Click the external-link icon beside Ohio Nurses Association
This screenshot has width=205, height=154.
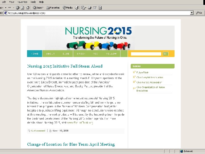pyautogui.click(x=134, y=82)
